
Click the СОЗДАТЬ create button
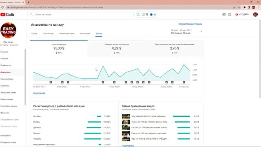coord(242,15)
